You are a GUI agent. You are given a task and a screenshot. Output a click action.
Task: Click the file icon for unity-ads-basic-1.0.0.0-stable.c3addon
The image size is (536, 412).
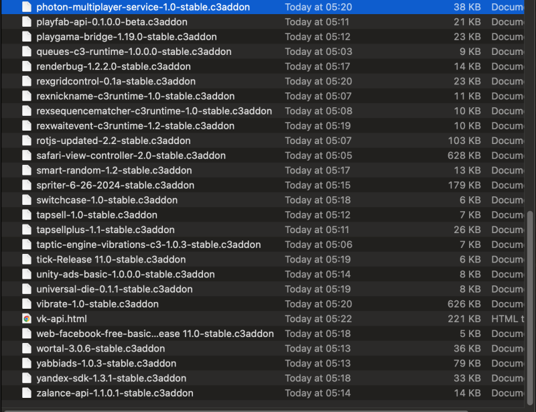27,274
